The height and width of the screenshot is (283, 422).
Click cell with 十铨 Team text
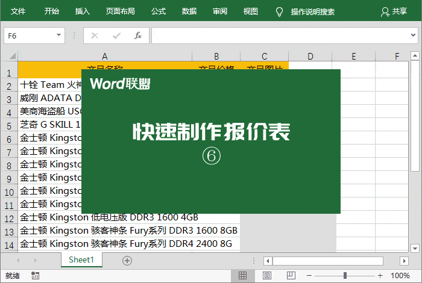[51, 85]
